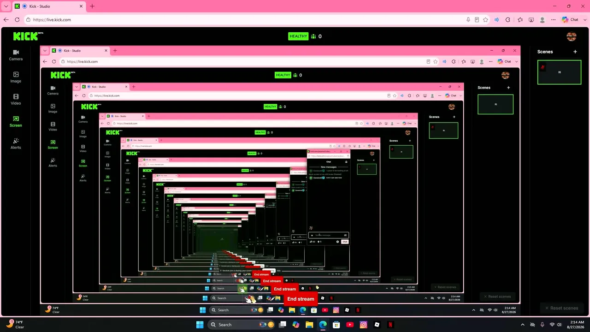The image size is (590, 332).
Task: Select the scene thumbnail under Scenes
Action: pyautogui.click(x=559, y=72)
